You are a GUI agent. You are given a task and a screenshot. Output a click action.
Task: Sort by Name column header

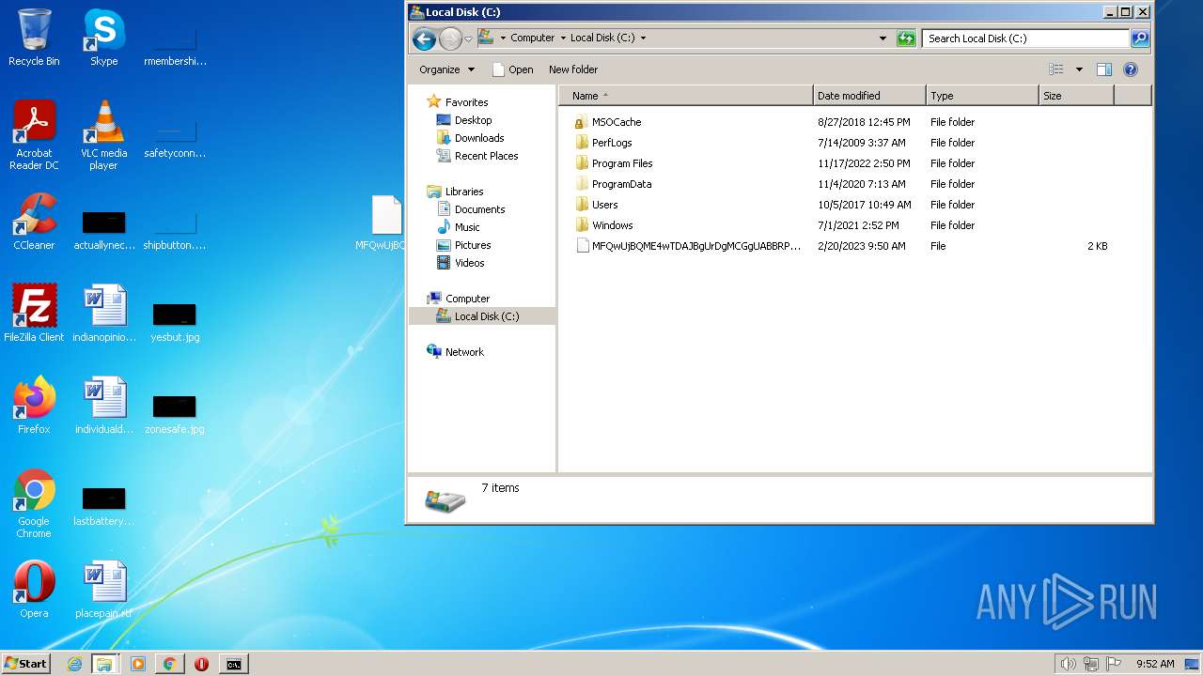[x=685, y=96]
